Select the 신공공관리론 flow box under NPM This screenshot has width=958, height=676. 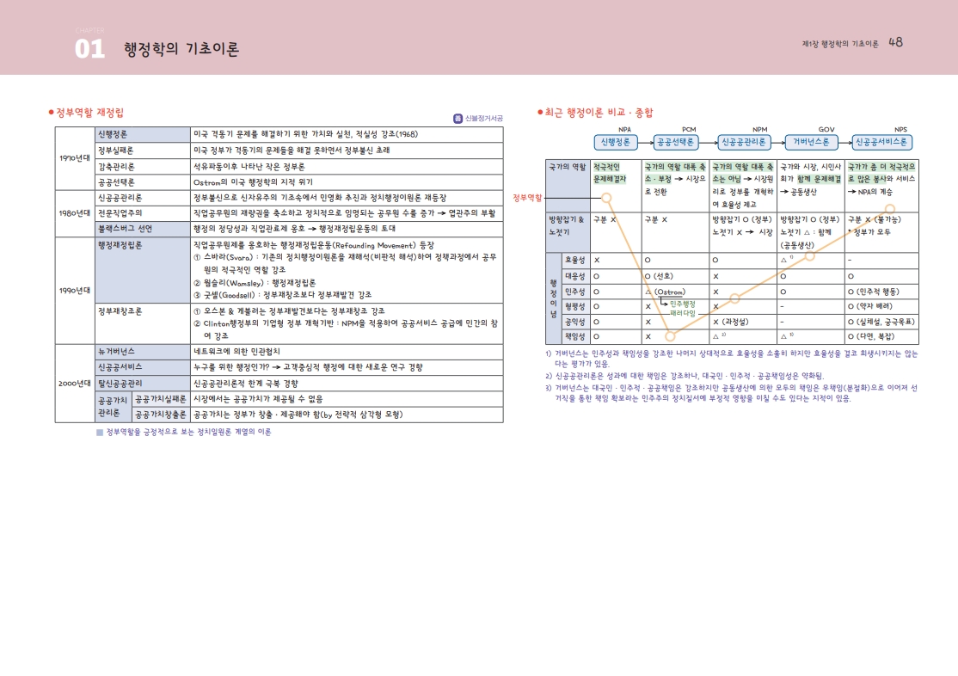743,142
